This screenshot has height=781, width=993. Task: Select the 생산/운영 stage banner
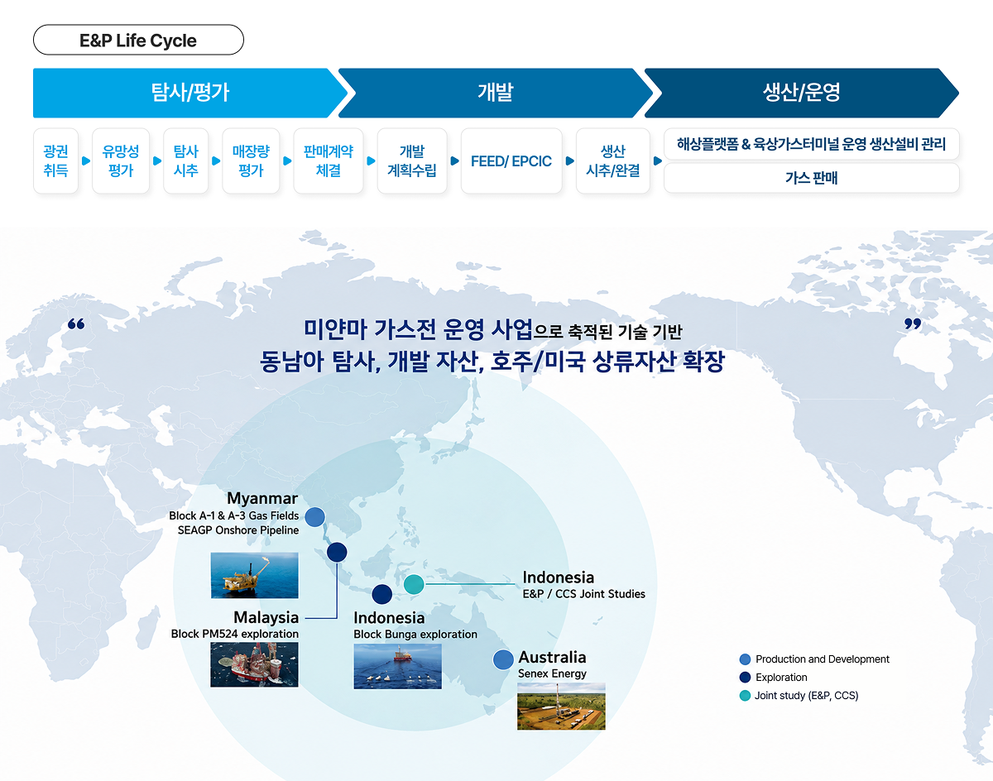802,93
